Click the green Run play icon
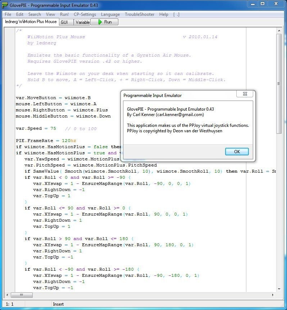Image resolution: width=287 pixels, height=310 pixels. coord(100,22)
